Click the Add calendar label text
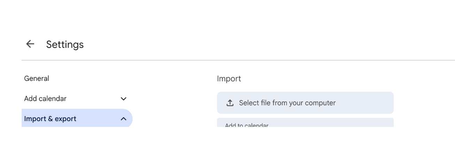Image resolution: width=455 pixels, height=152 pixels. (x=45, y=99)
